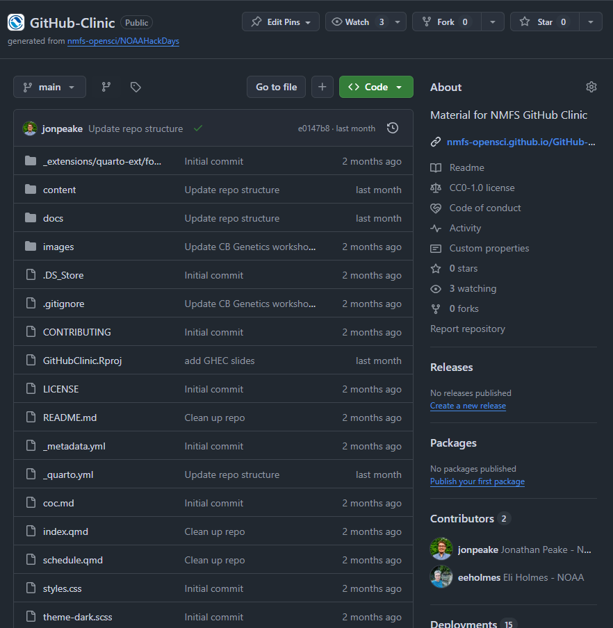View commit history clock icon
613x628 pixels.
tap(393, 128)
